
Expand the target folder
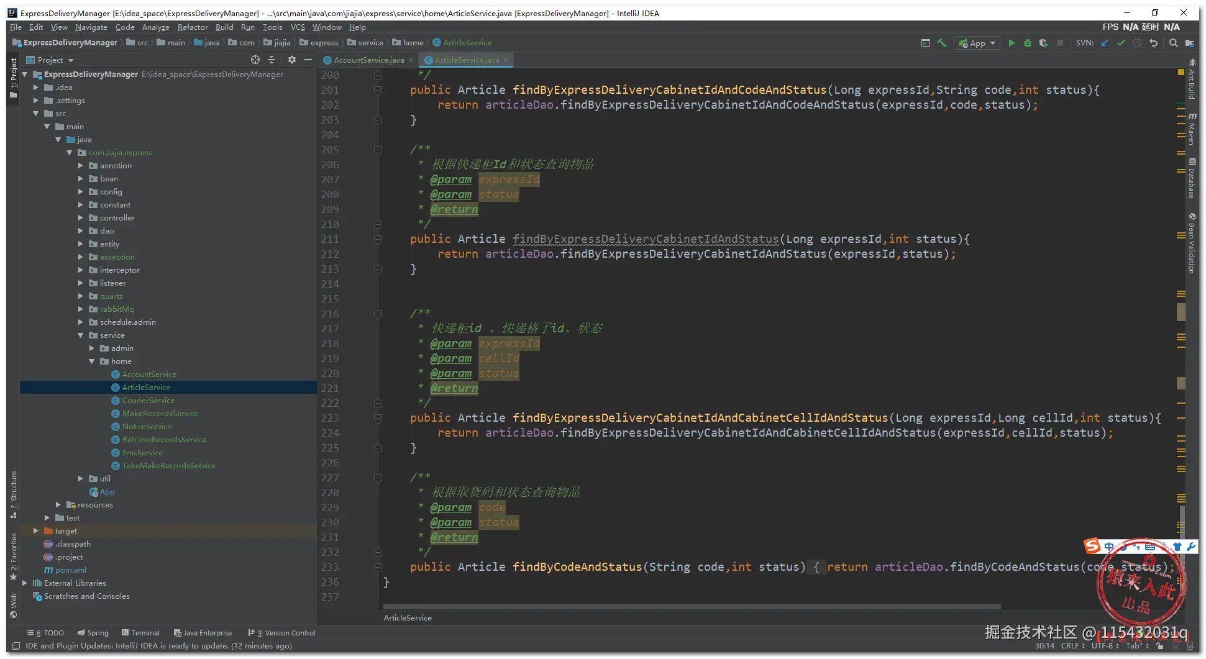(x=36, y=531)
